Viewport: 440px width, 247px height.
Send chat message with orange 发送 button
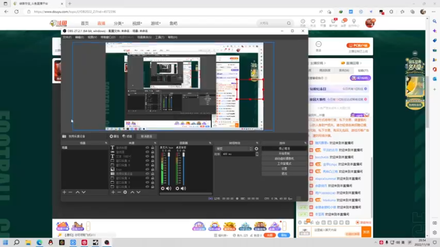366,232
